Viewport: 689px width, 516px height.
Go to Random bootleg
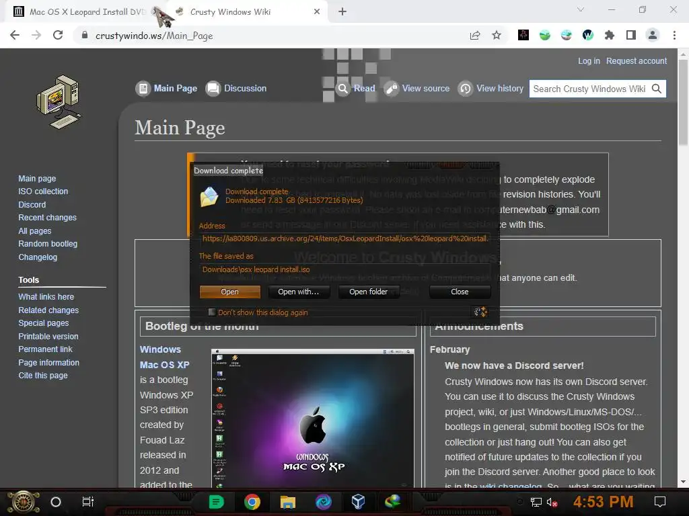click(48, 243)
